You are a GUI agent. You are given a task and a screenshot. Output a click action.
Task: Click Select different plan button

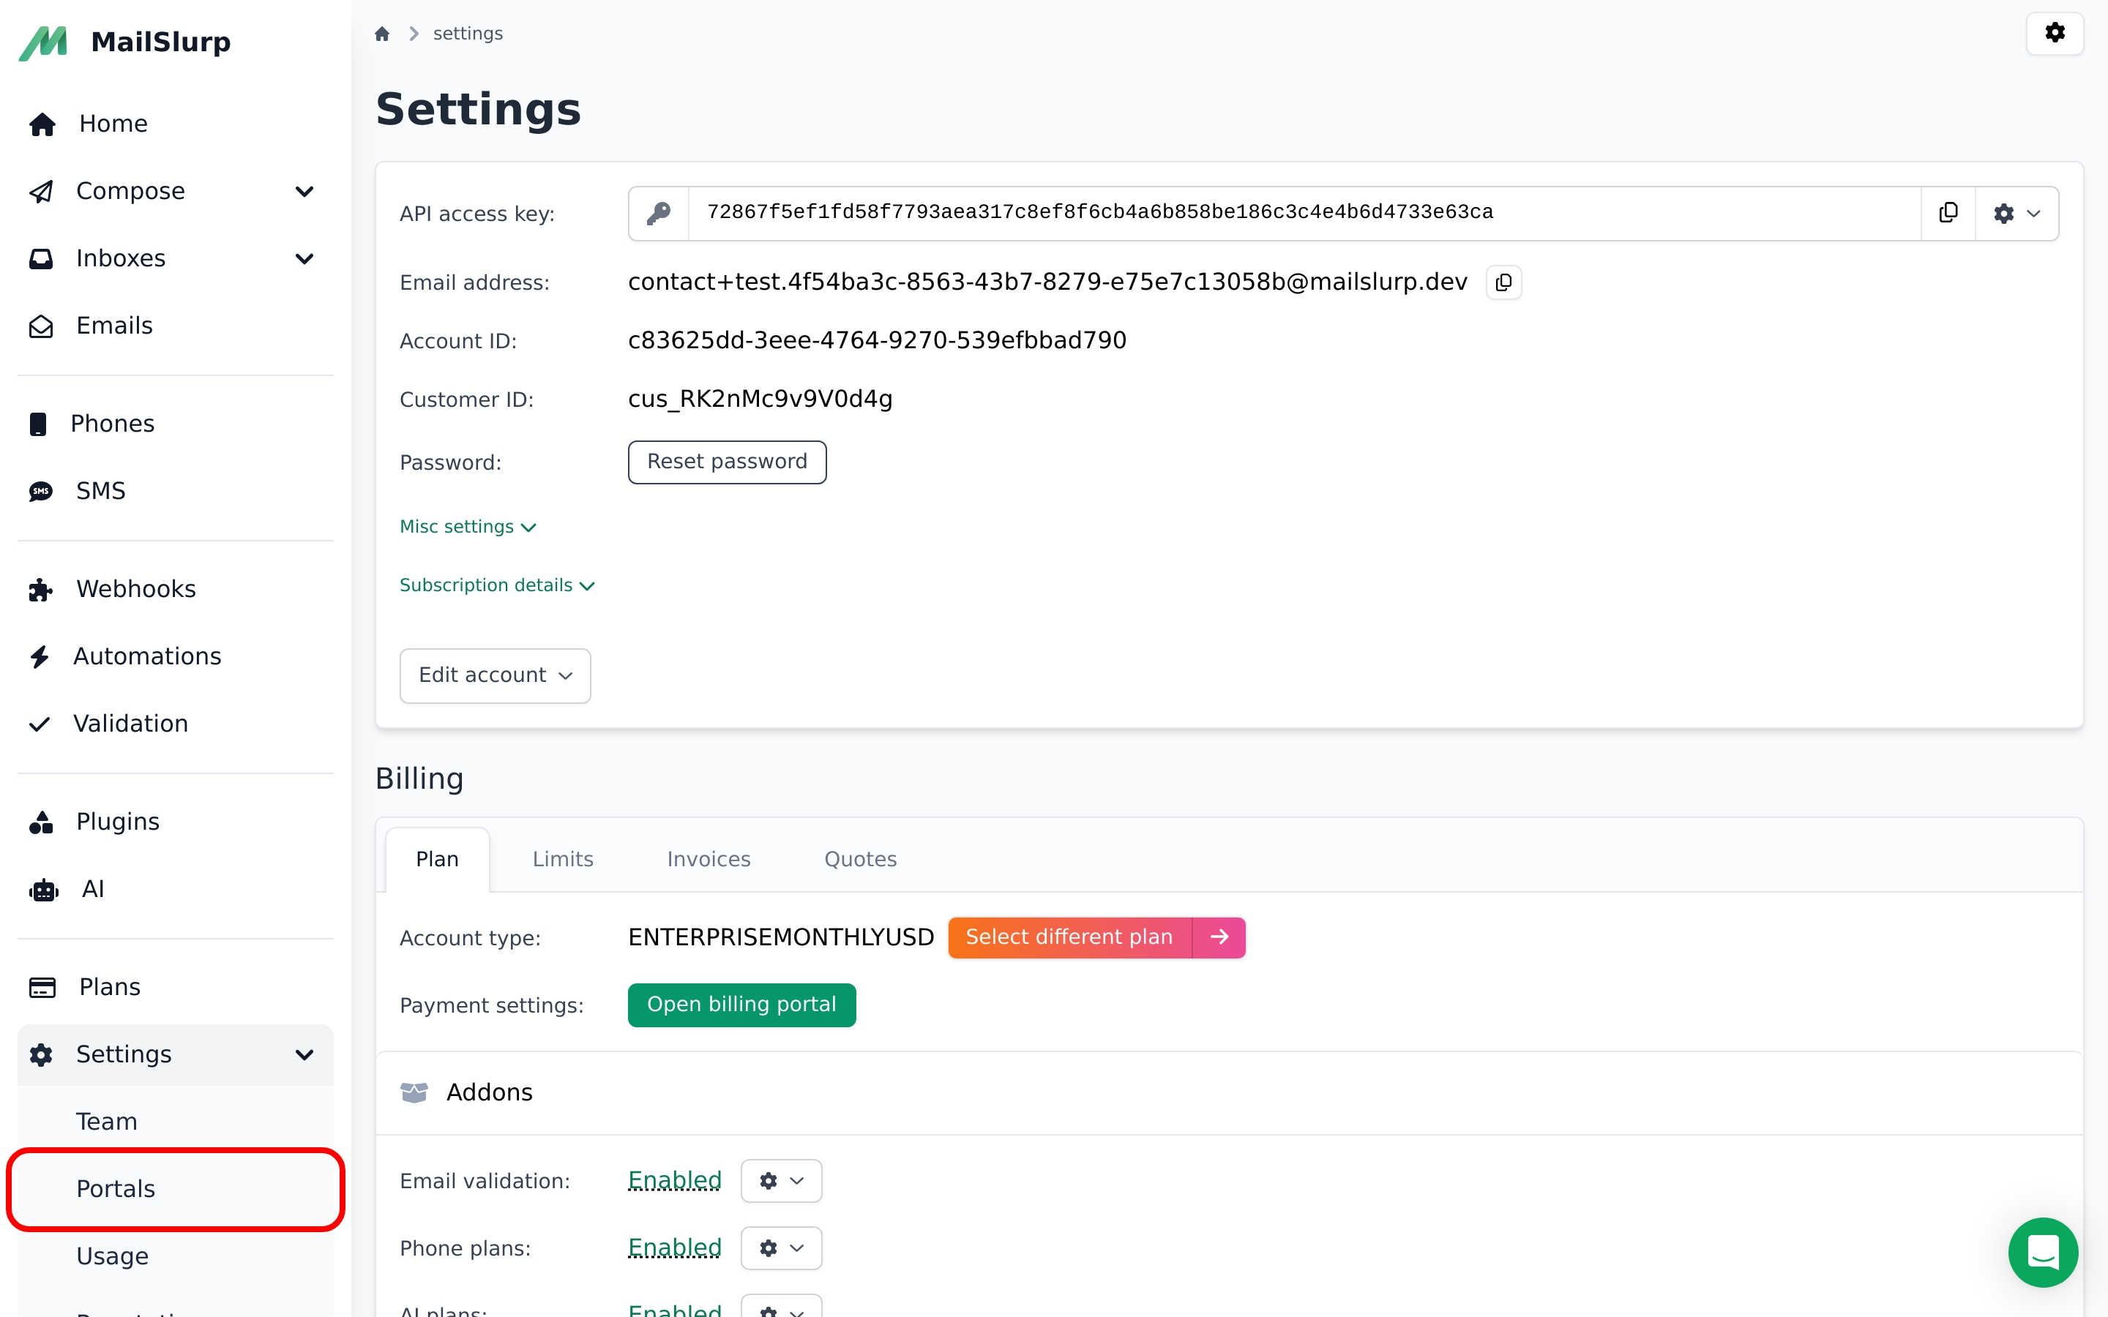(1069, 937)
